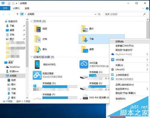This screenshot has height=118, width=150.
Task: Open the 视频 folder icon
Action: point(37,29)
